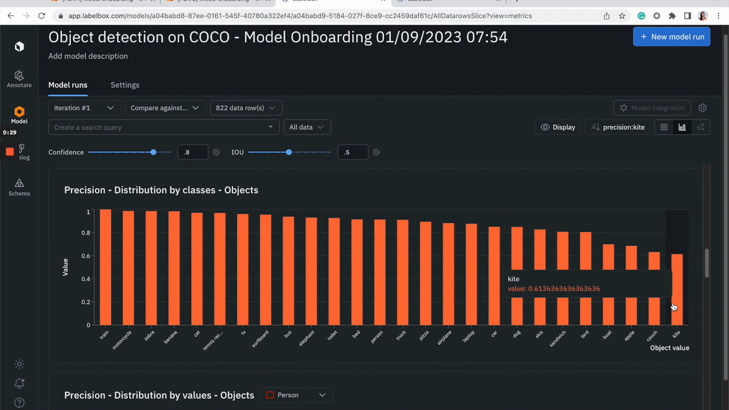The width and height of the screenshot is (729, 410).
Task: Select the metrics bar chart view
Action: pos(682,127)
